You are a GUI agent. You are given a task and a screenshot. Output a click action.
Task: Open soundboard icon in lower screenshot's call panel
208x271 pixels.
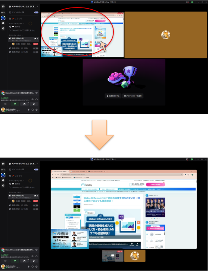(34, 261)
